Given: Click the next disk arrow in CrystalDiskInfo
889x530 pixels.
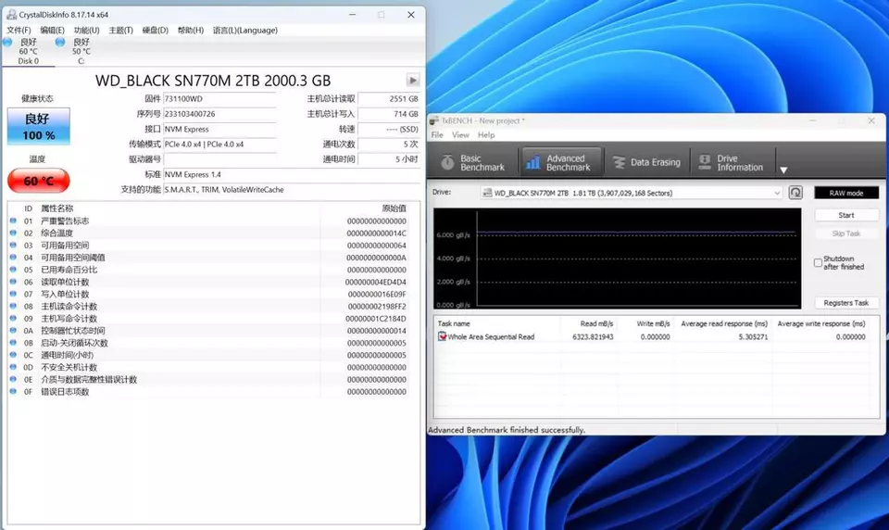Looking at the screenshot, I should [x=413, y=81].
